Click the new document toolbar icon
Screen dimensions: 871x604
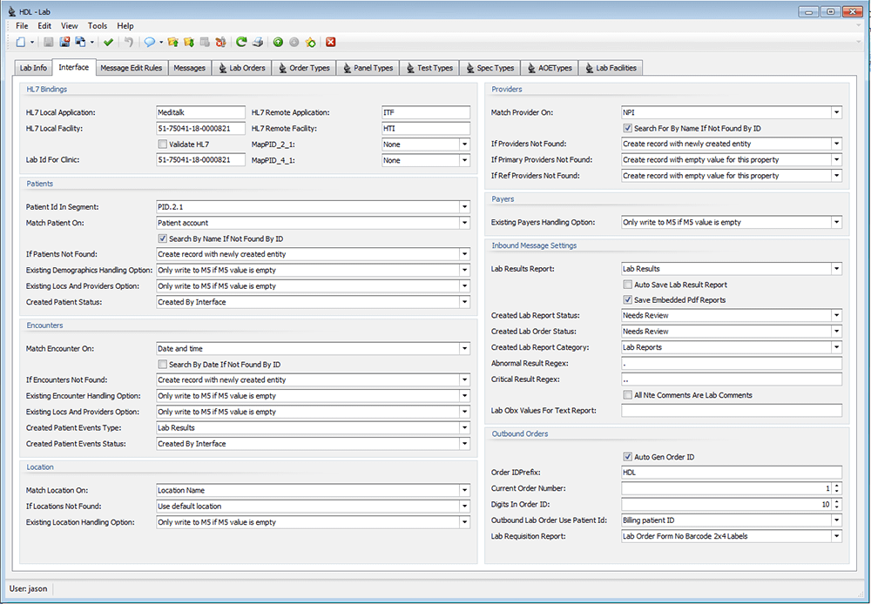[20, 42]
